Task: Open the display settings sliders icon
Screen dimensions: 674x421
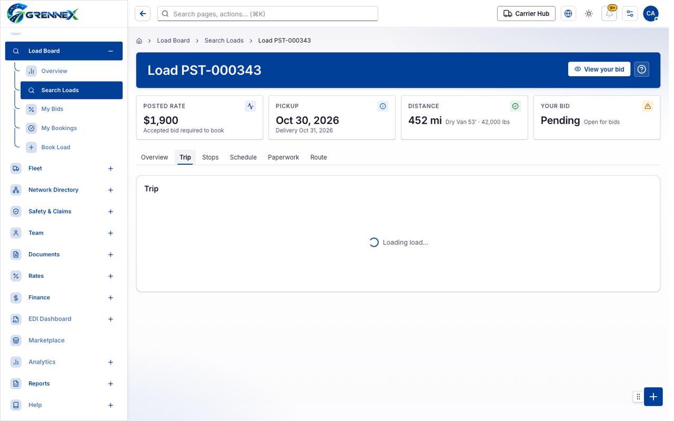Action: [630, 14]
